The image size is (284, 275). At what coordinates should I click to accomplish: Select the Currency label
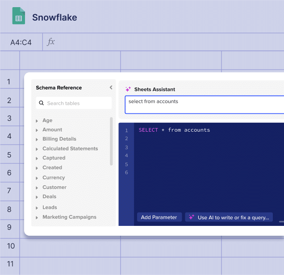point(54,178)
